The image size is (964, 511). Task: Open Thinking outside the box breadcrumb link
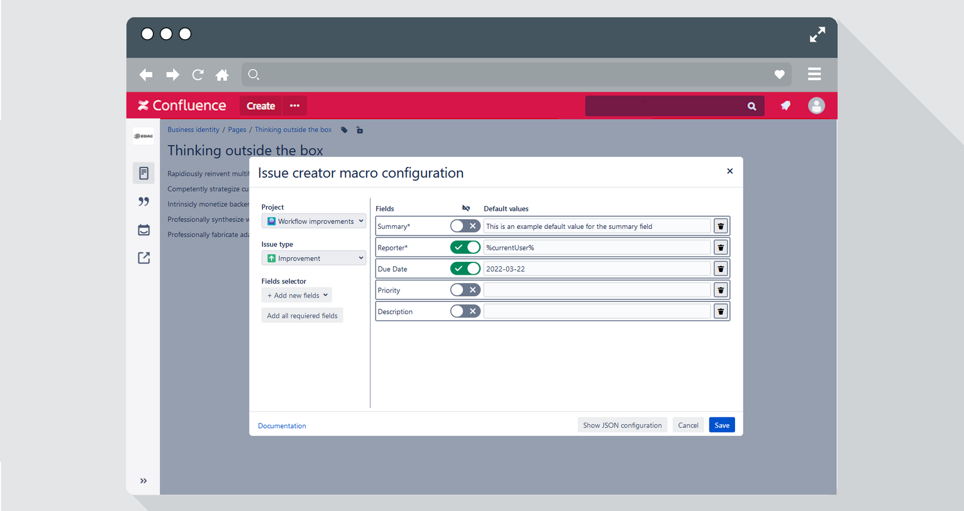pyautogui.click(x=293, y=130)
